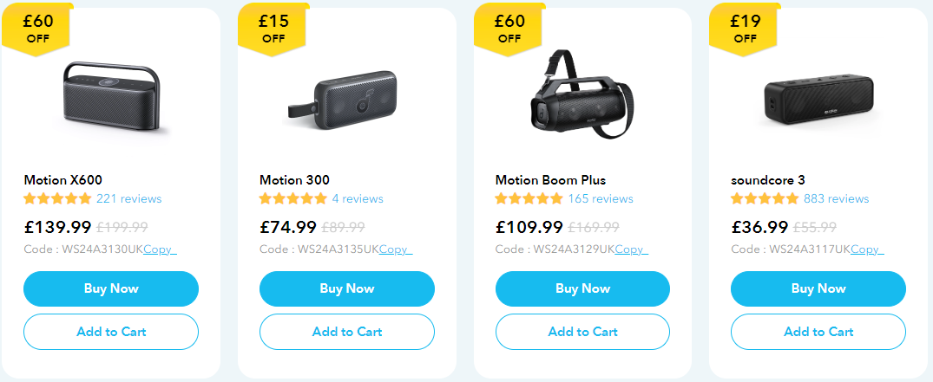This screenshot has height=382, width=933.
Task: Open 165 reviews for Motion Boom Plus
Action: click(x=601, y=199)
